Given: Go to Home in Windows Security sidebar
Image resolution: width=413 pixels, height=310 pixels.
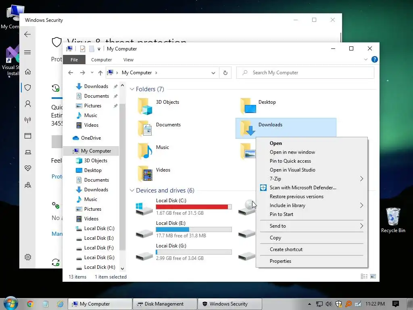Looking at the screenshot, I should [28, 72].
